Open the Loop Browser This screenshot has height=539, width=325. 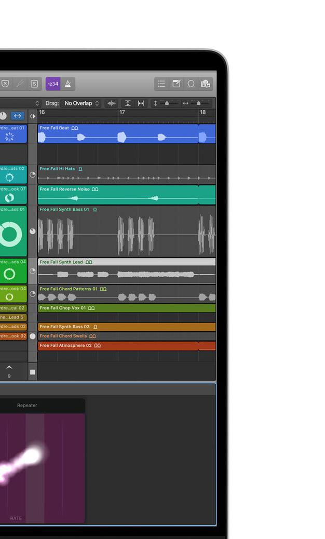191,84
